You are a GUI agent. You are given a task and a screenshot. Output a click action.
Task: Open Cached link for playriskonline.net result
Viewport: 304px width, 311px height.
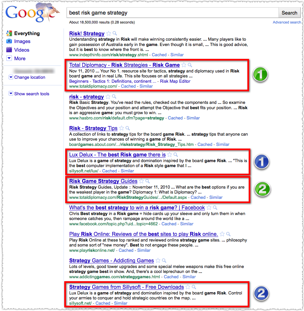click(x=126, y=250)
